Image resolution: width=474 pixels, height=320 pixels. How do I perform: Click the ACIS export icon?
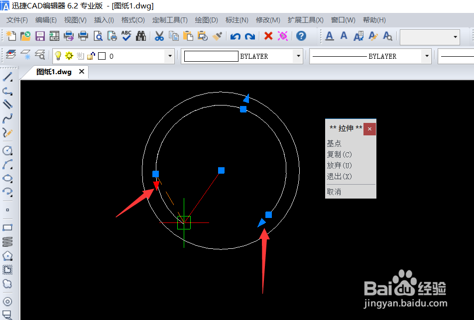[54, 36]
